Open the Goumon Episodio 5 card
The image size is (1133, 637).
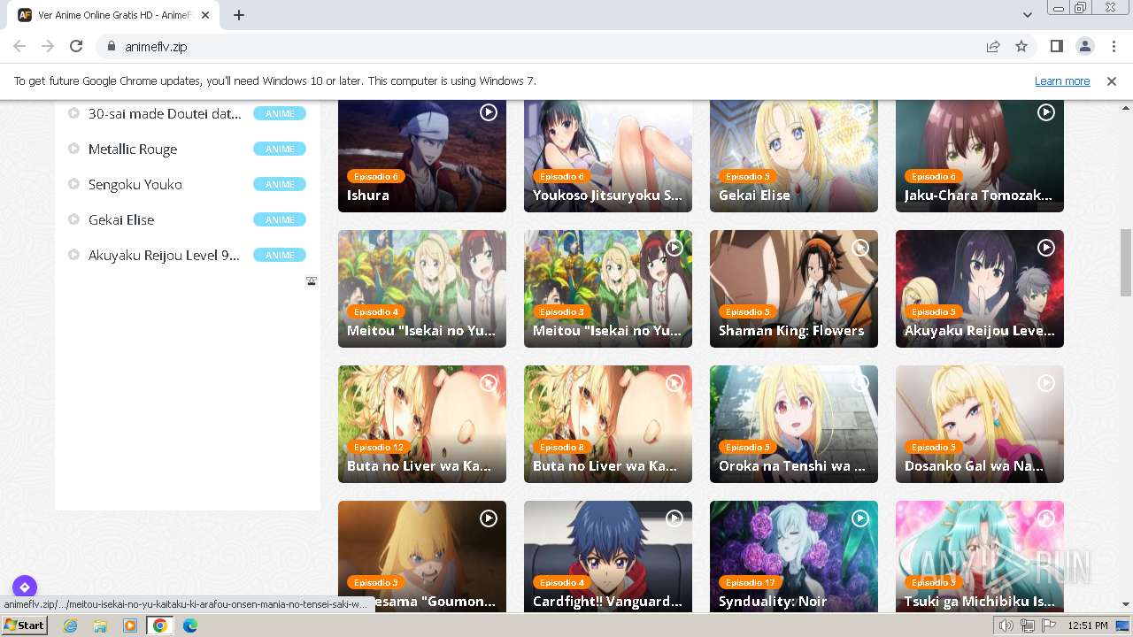(422, 556)
